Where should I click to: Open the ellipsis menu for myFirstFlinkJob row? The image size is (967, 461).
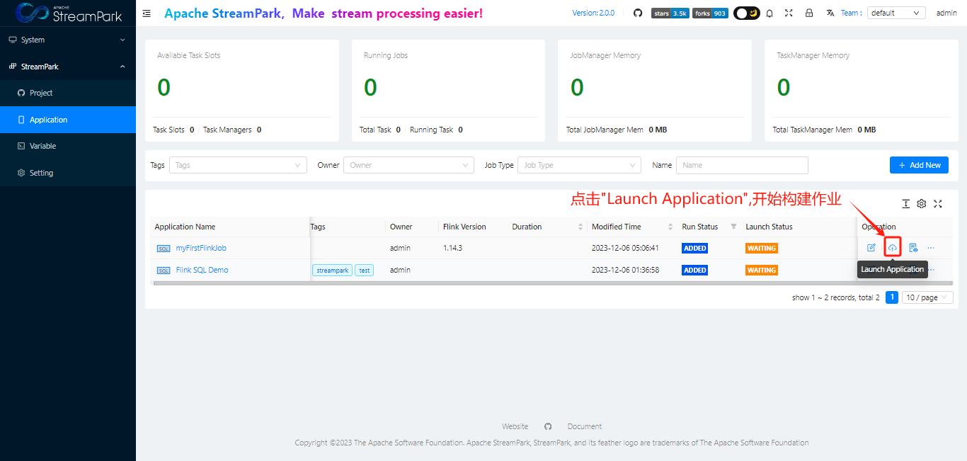(x=931, y=247)
